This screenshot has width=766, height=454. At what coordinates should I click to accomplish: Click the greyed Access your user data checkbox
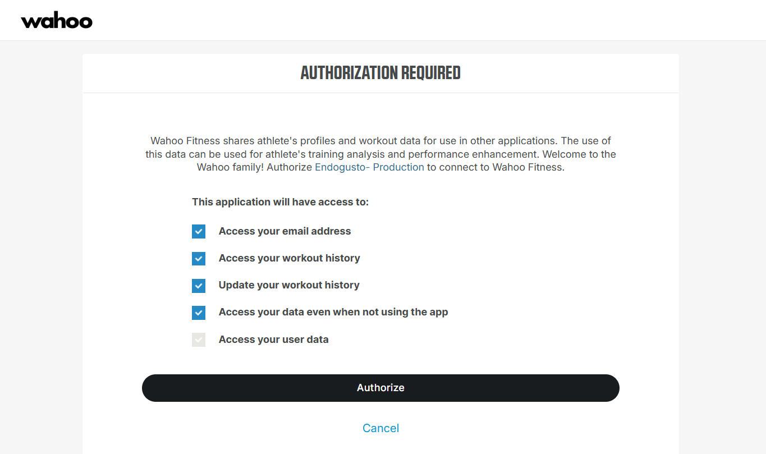point(199,340)
